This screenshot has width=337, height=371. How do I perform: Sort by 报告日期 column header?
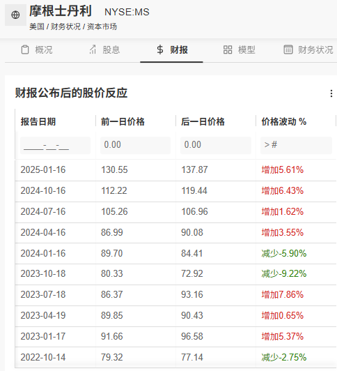click(38, 122)
